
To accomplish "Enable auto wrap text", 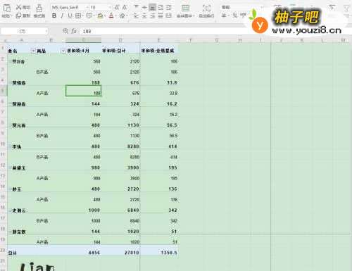I will (206, 11).
